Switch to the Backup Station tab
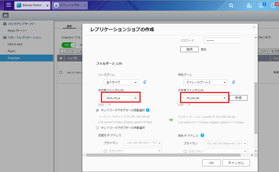Image resolution: width=279 pixels, height=172 pixels. point(32,5)
